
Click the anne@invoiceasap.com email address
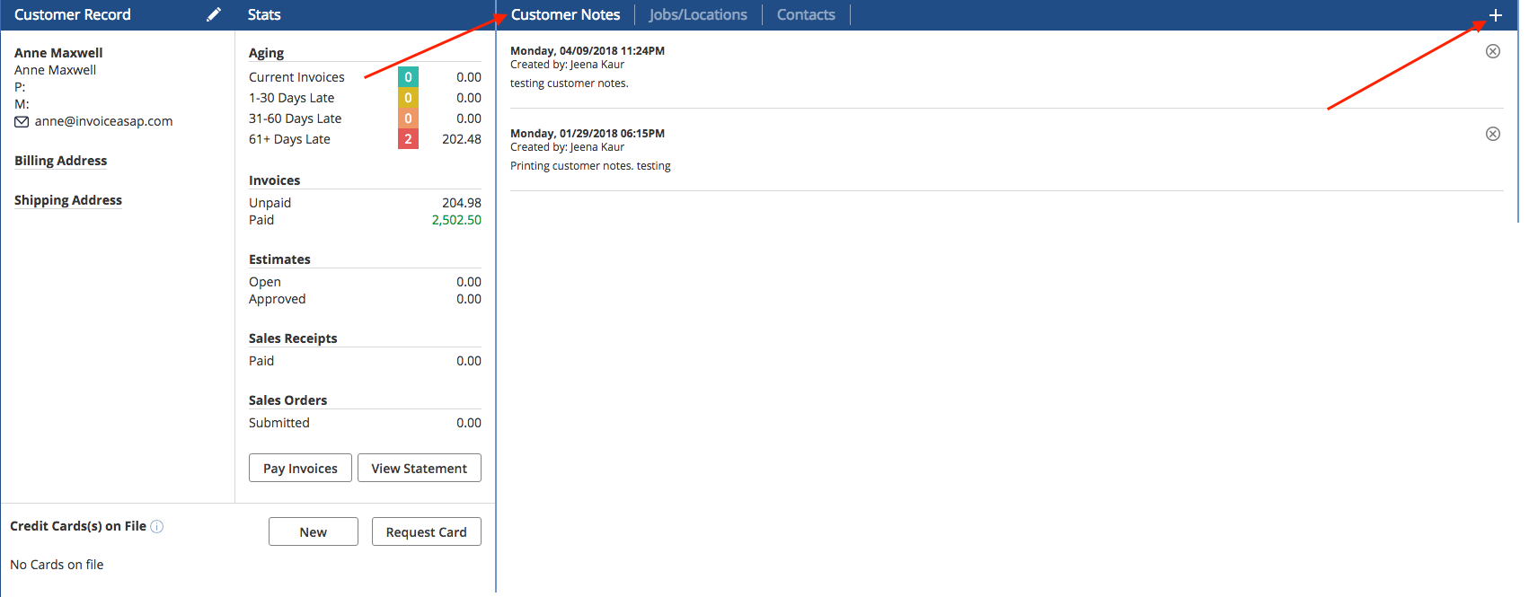coord(103,121)
